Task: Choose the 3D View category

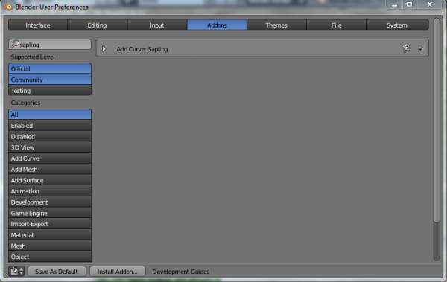Action: click(50, 147)
